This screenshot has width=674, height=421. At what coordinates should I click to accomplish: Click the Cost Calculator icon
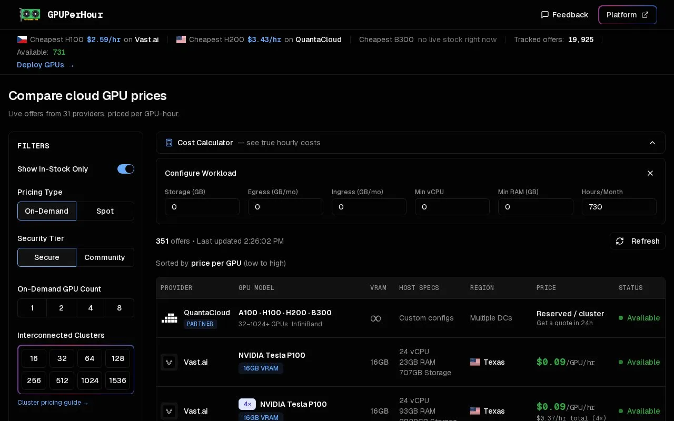[169, 143]
